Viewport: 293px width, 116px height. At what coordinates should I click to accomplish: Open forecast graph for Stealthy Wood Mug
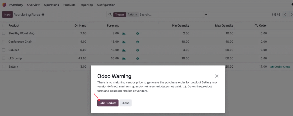tap(124, 34)
